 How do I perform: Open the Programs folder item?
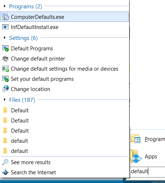(x=148, y=139)
